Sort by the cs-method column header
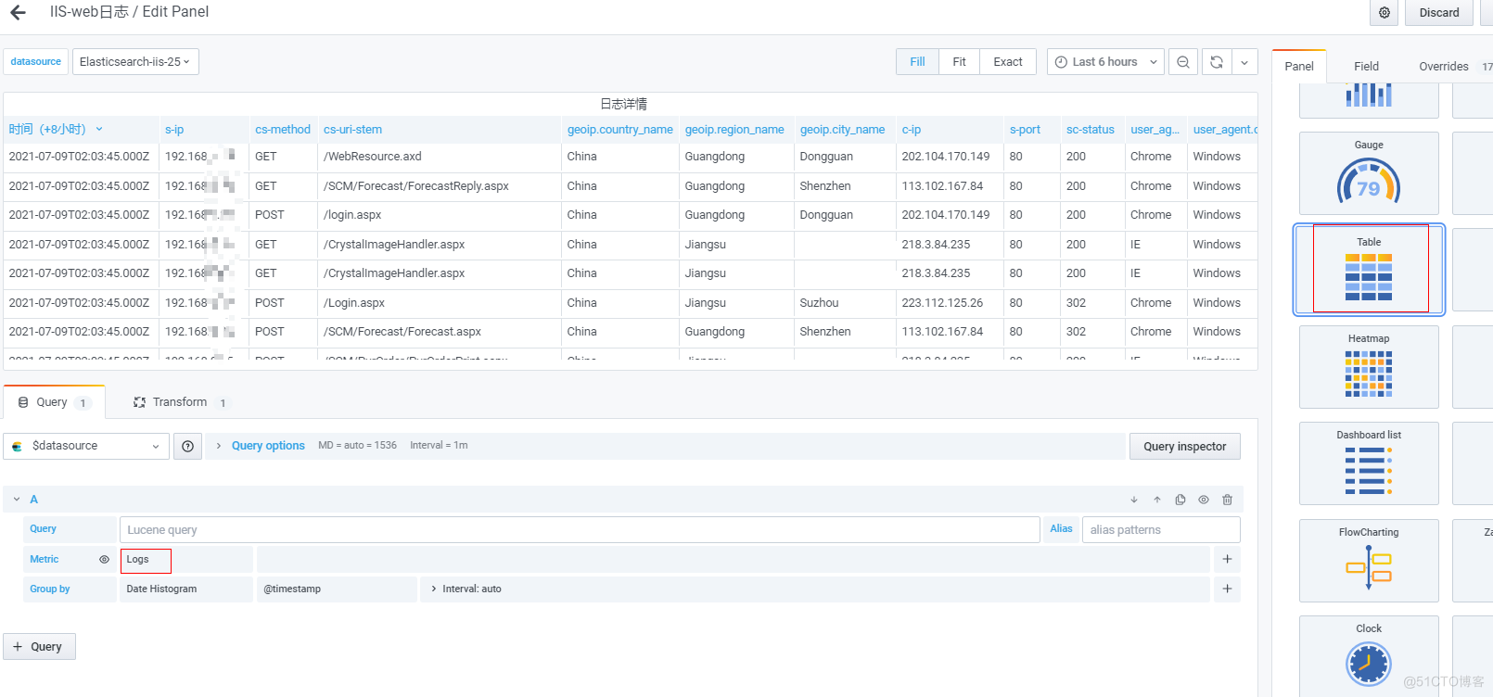 (x=283, y=130)
